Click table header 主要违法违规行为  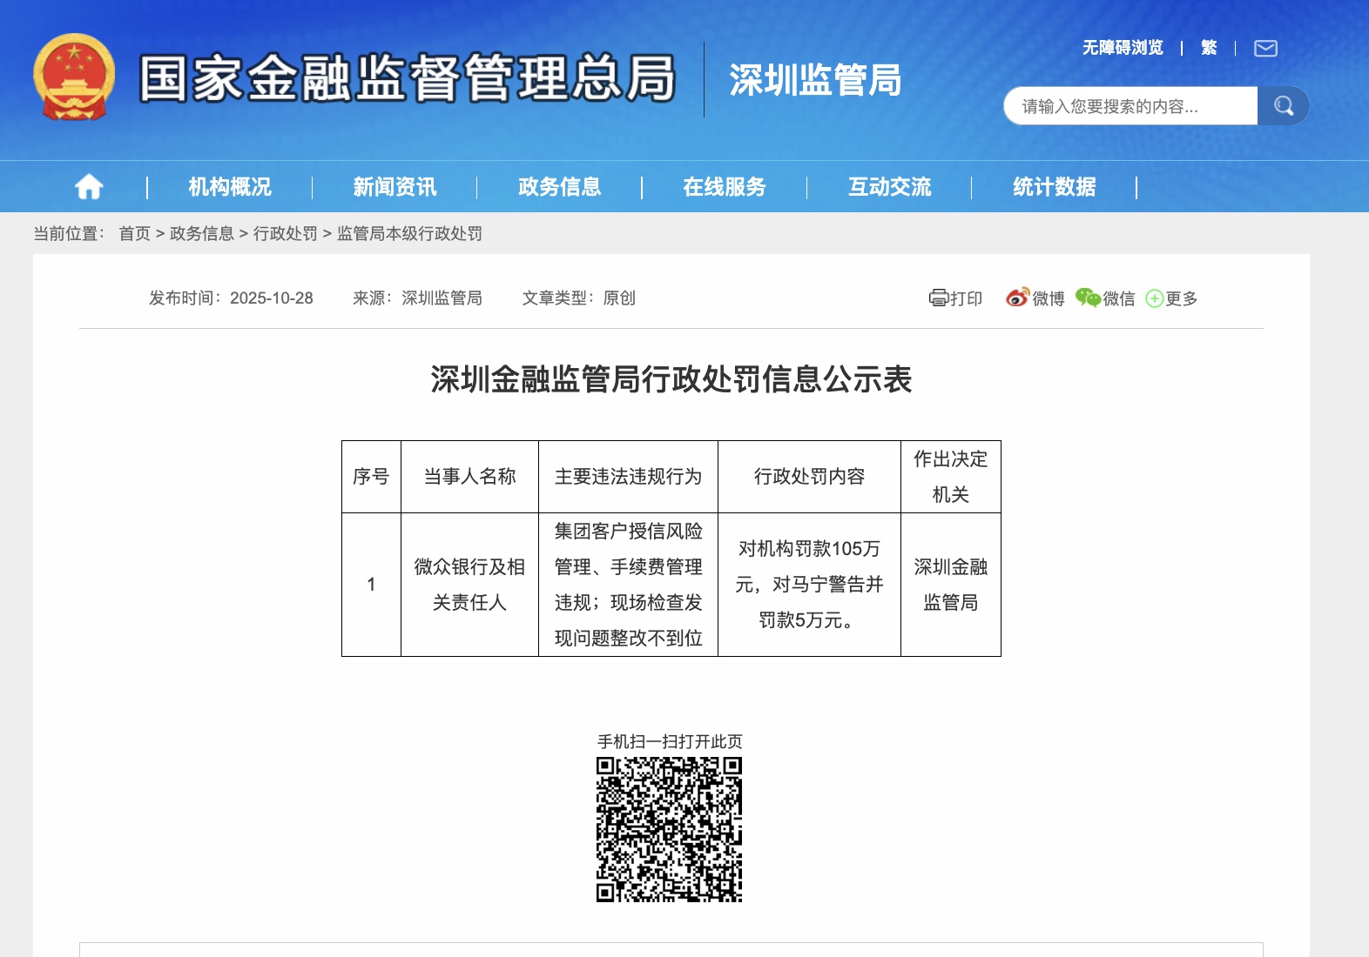(628, 477)
